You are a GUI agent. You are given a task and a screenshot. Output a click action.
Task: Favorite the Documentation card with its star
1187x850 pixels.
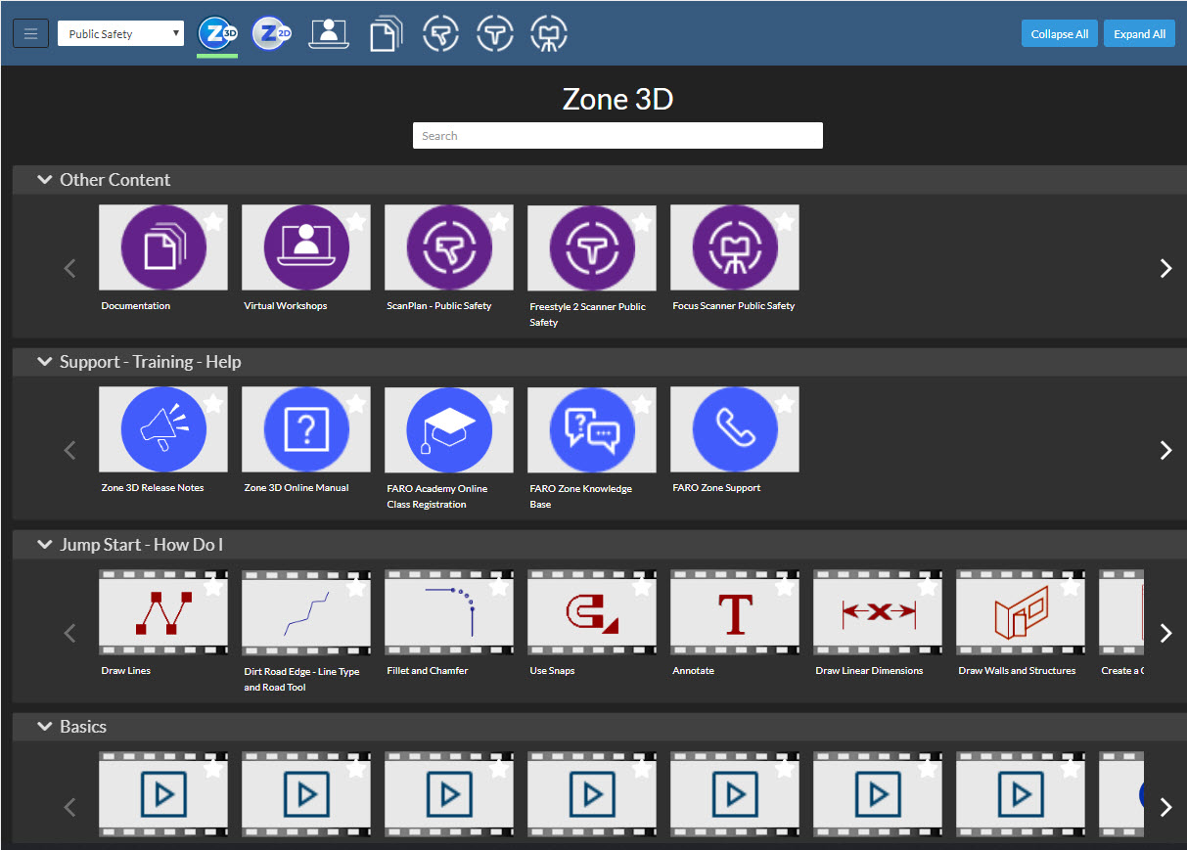(213, 221)
